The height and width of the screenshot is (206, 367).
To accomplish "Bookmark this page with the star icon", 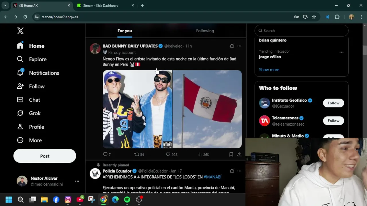I will 314,17.
